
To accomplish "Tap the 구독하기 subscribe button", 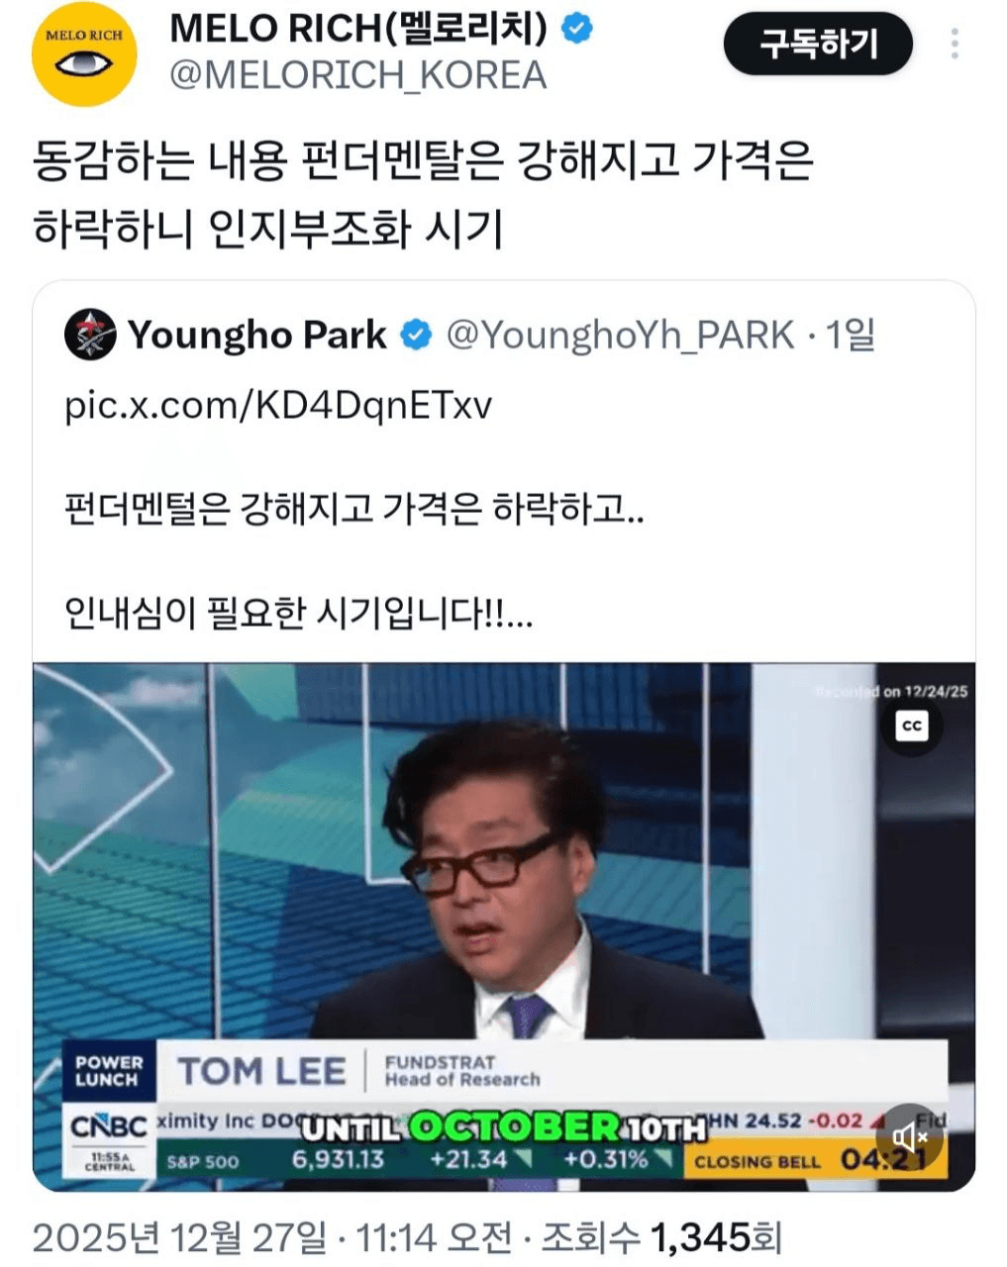I will tap(818, 45).
